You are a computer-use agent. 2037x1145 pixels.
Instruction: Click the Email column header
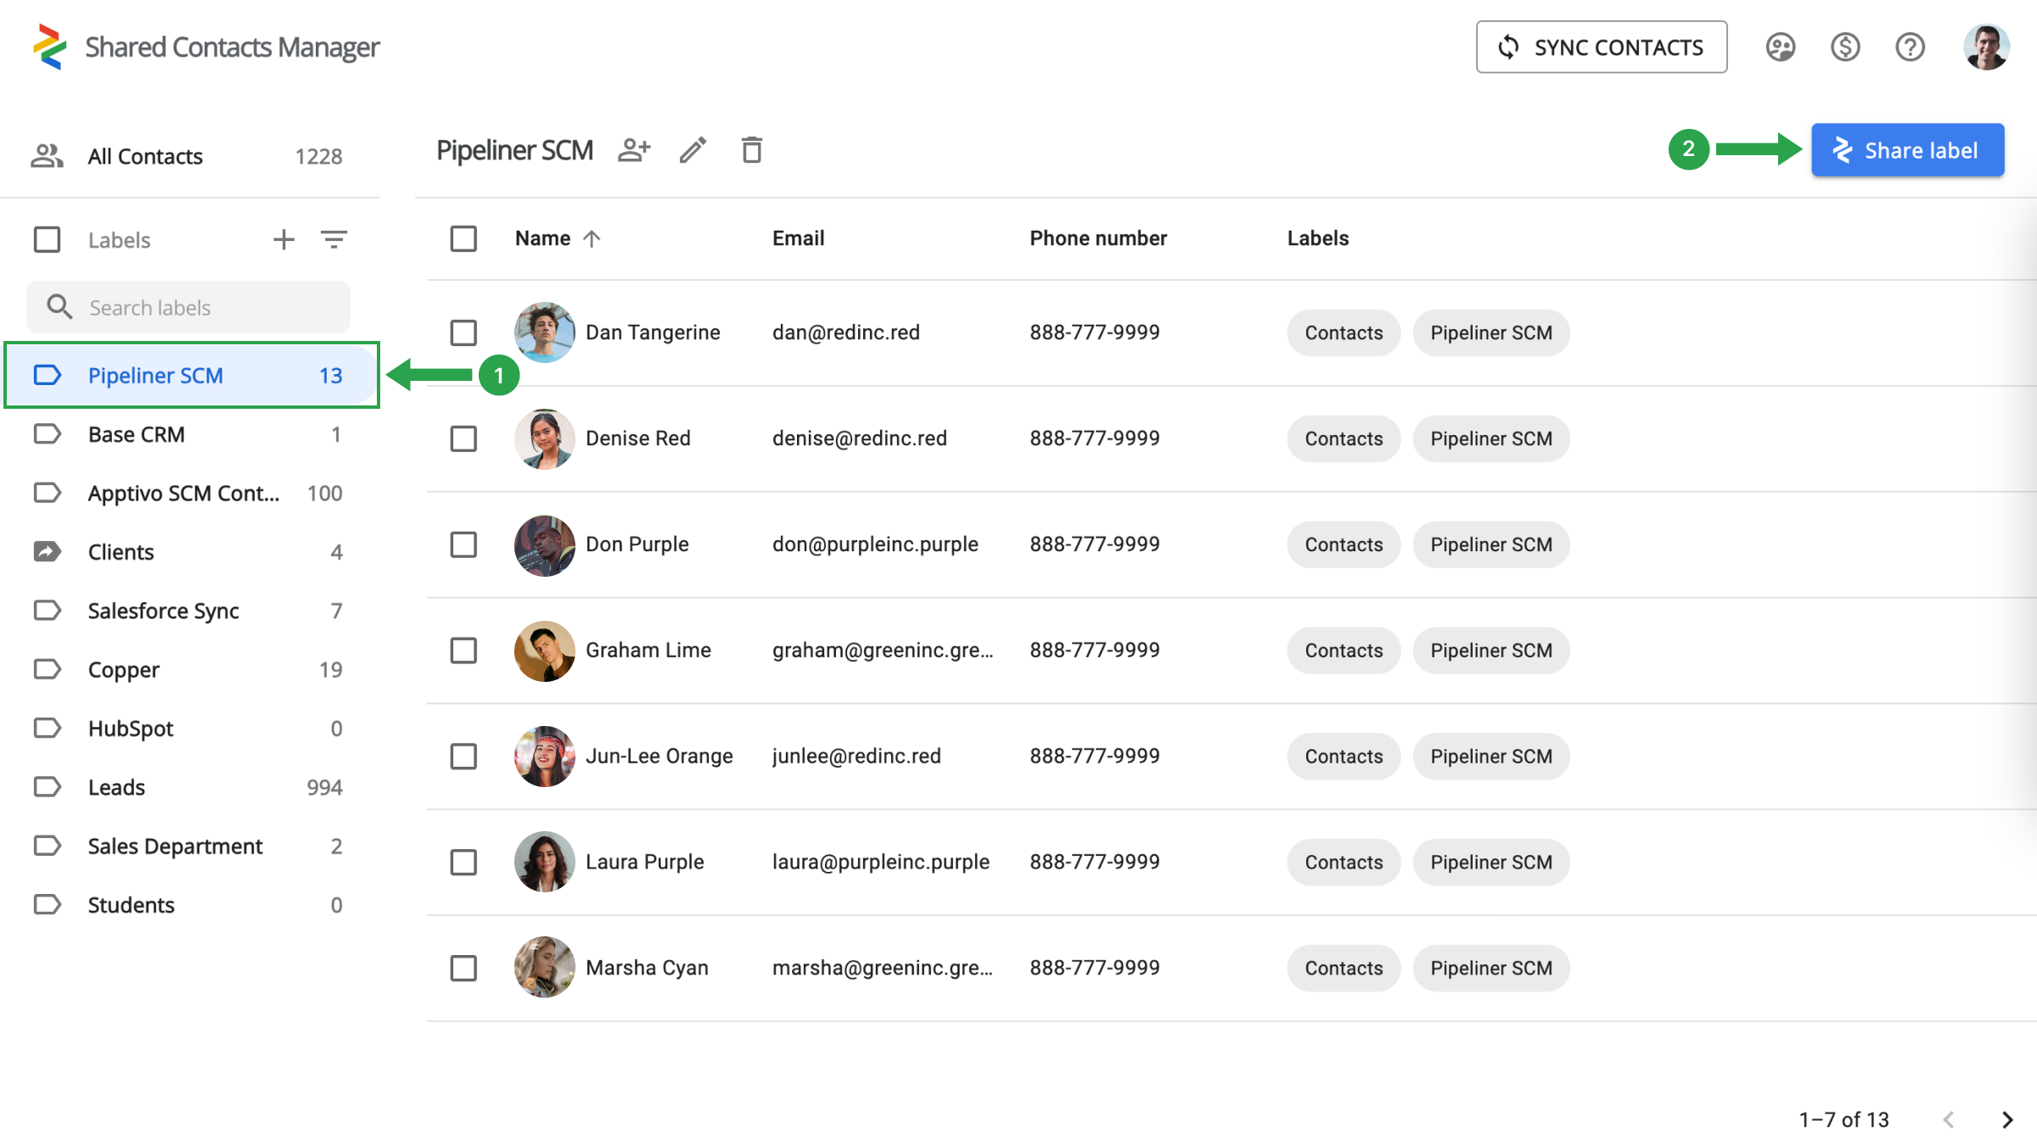click(x=798, y=238)
